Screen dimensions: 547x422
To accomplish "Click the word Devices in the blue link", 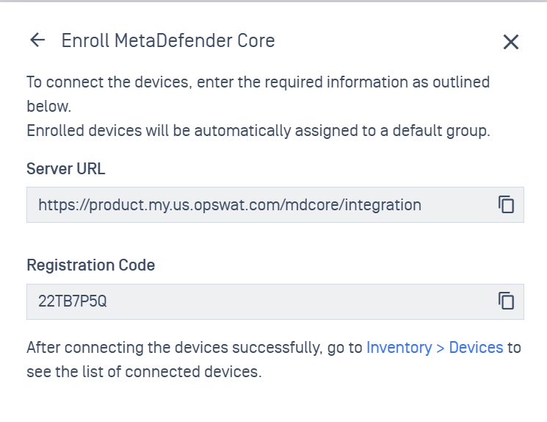I will click(476, 348).
